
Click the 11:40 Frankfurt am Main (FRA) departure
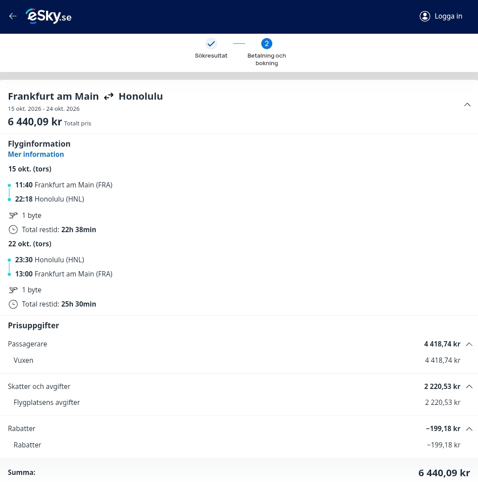click(x=64, y=185)
